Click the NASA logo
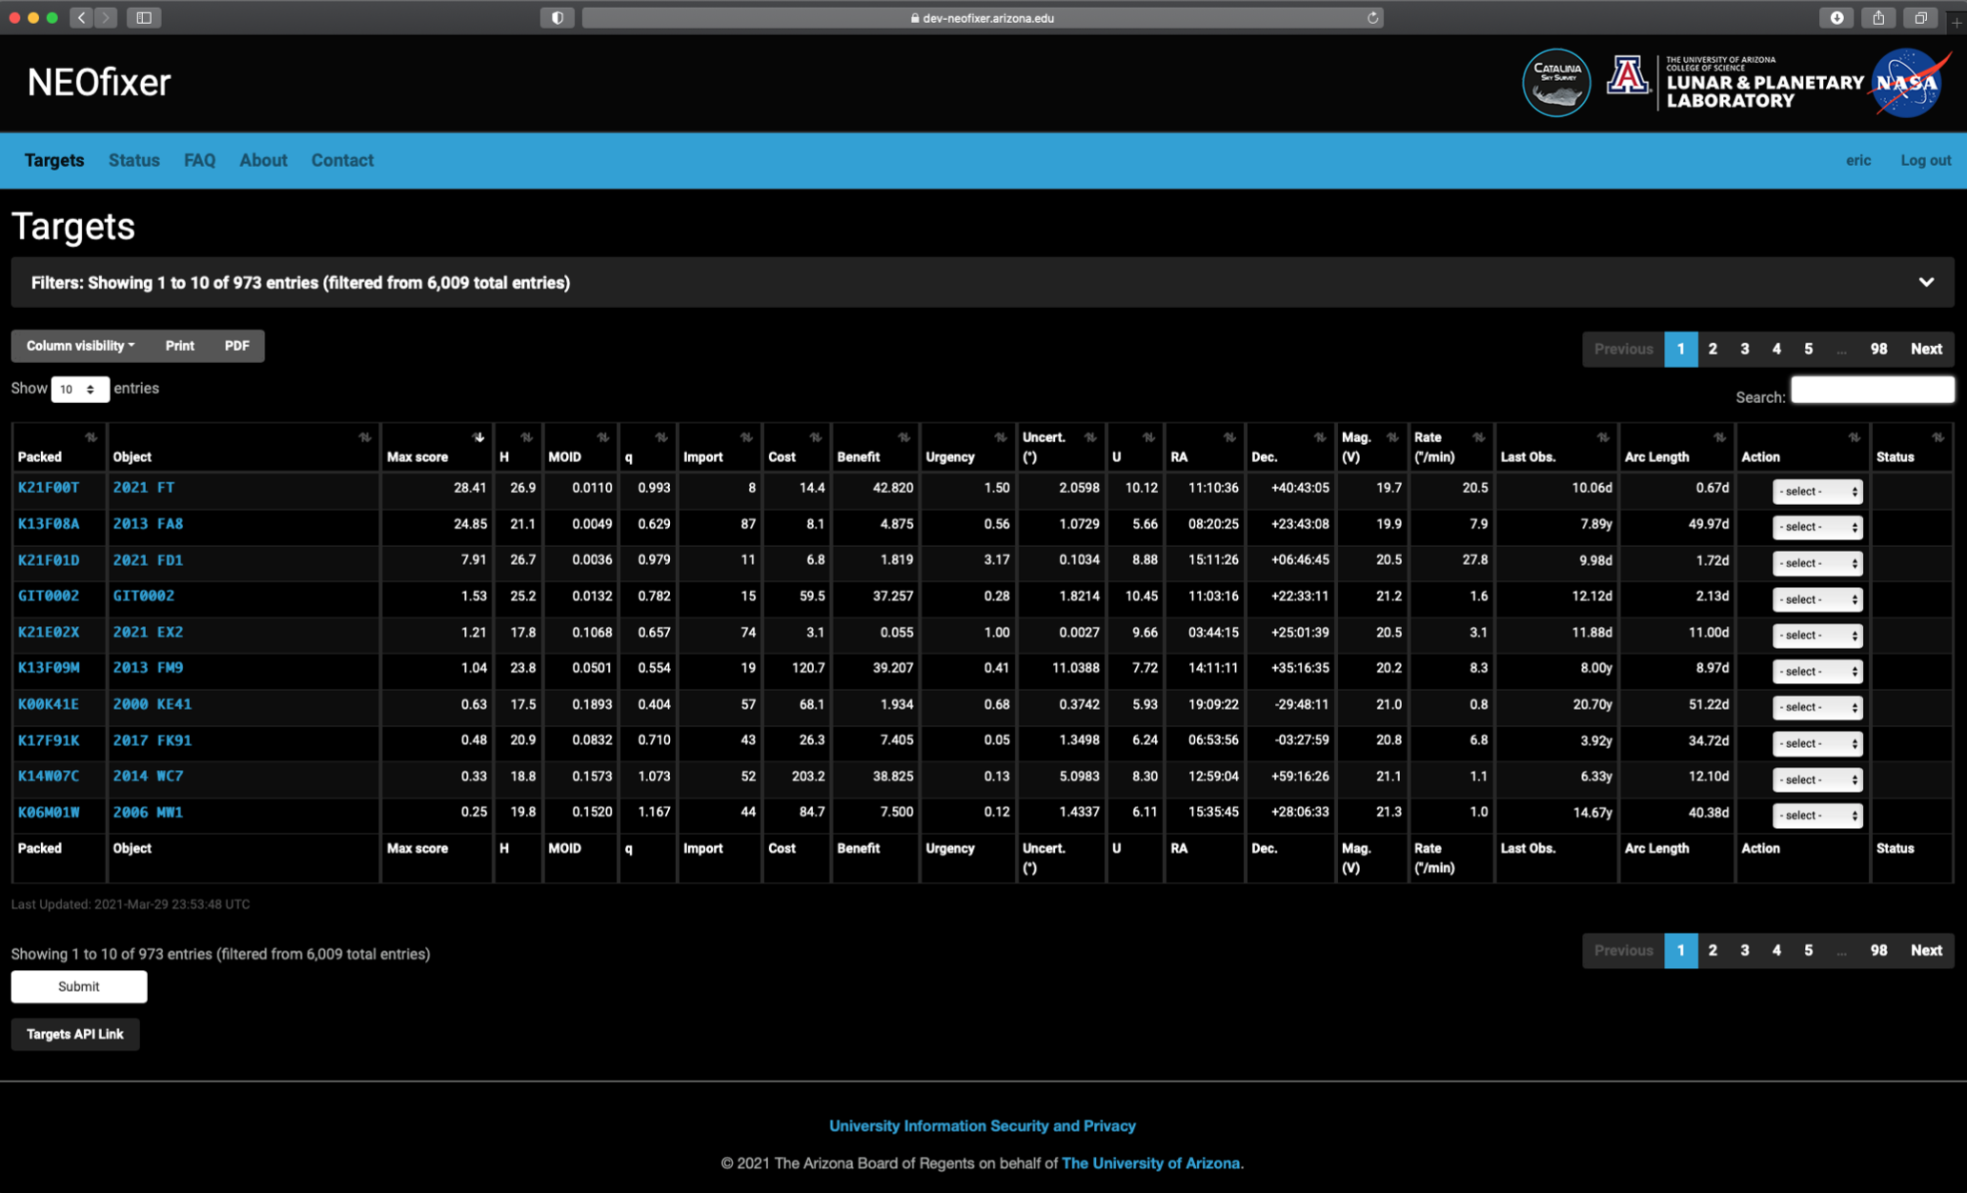 click(x=1906, y=83)
